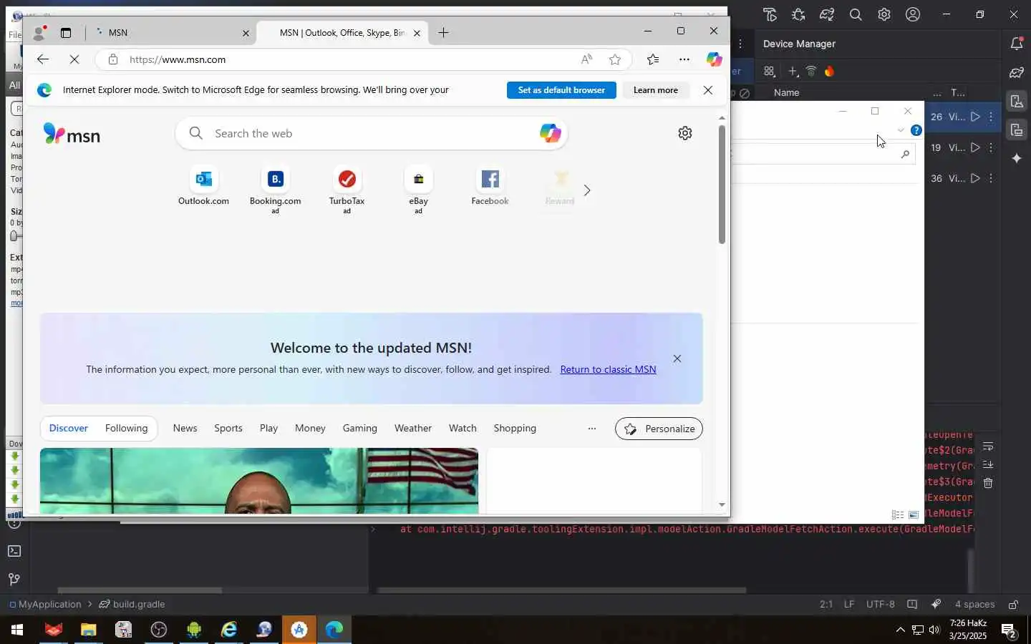Add a device in Device Manager
Screen dimensions: 1031x644
[792, 72]
